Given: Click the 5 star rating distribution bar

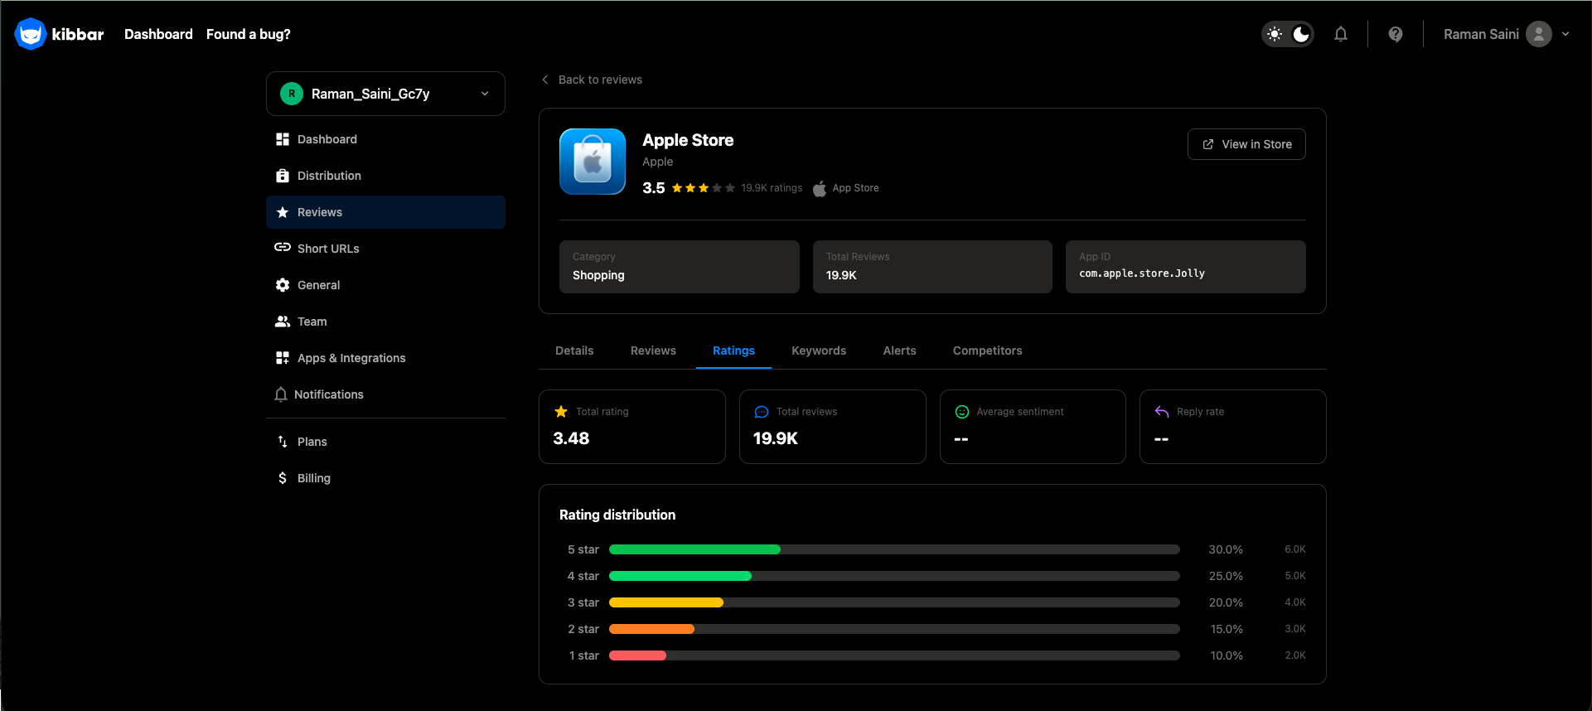Looking at the screenshot, I should (x=893, y=549).
